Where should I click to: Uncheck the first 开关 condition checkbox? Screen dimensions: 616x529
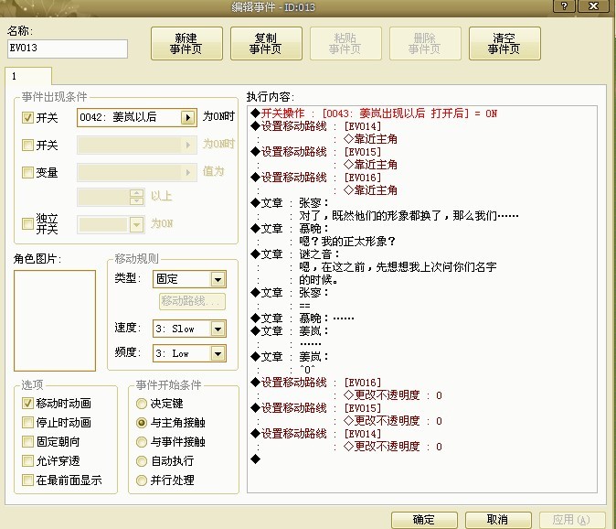point(27,117)
